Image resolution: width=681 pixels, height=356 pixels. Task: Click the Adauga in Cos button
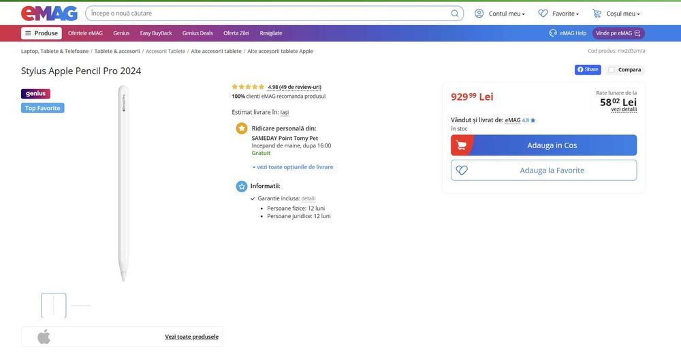pyautogui.click(x=543, y=145)
